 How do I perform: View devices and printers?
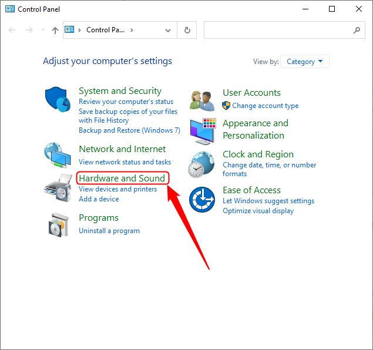click(x=117, y=189)
